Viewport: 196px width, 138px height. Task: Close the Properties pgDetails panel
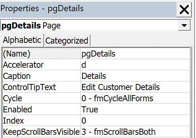pos(184,9)
